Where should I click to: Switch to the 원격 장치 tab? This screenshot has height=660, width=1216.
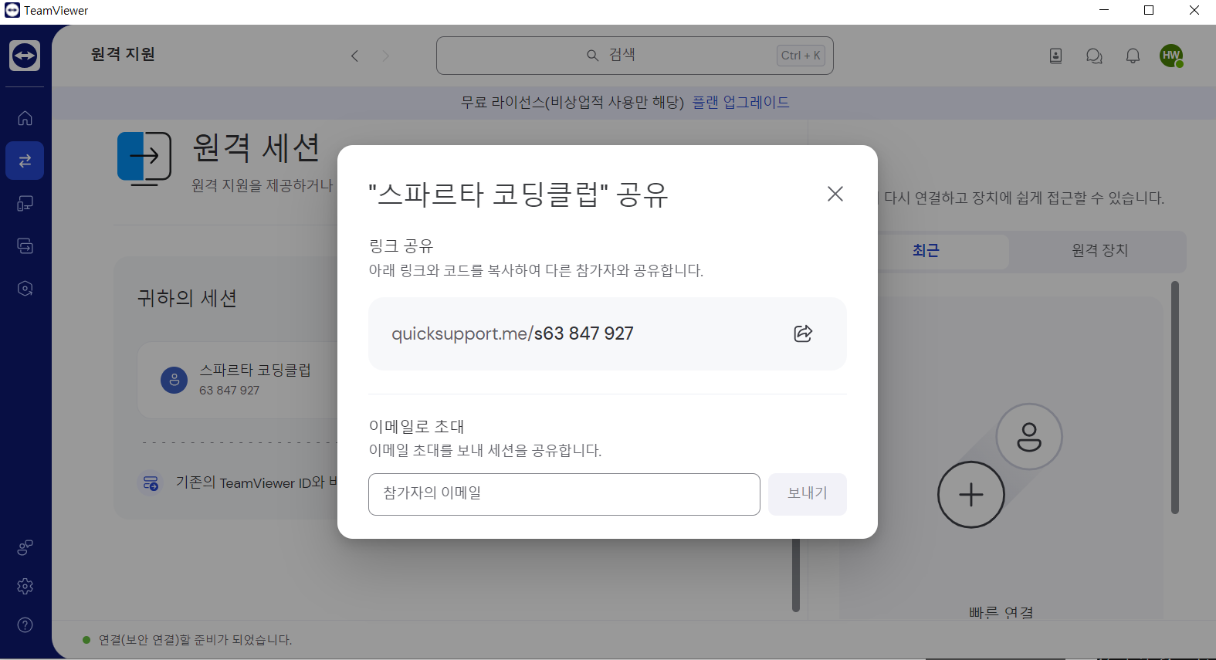[1099, 250]
